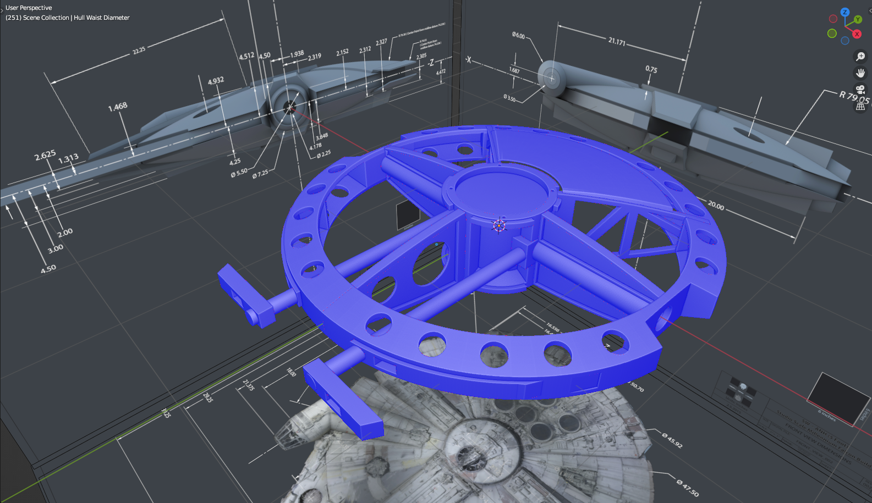
Task: Click the 'Scene Collection | Hull Waist Diameter' text
Action: (76, 18)
